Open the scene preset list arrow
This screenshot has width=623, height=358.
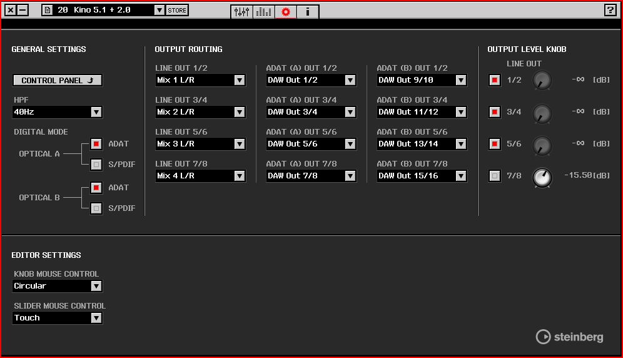tap(159, 10)
